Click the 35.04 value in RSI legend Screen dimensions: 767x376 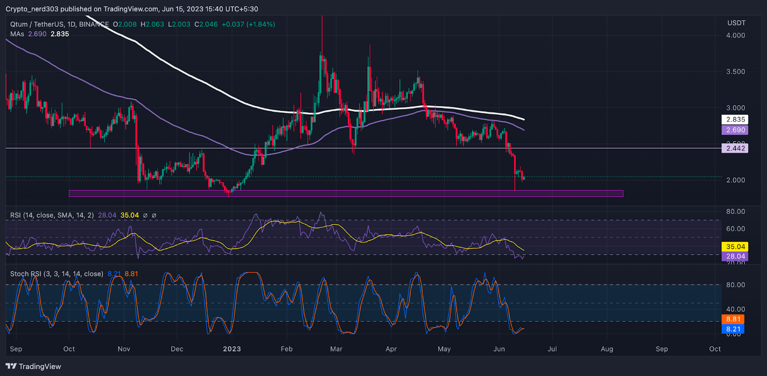[129, 215]
